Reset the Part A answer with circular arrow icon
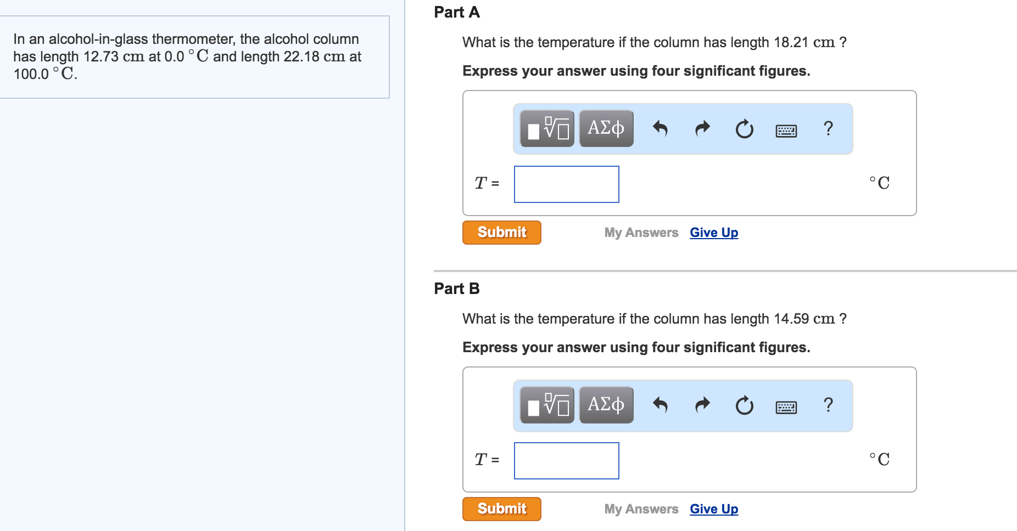 (x=744, y=128)
